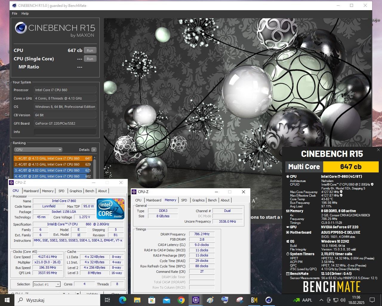The height and width of the screenshot is (306, 382).
Task: Launch Google Chrome from the taskbar
Action: [x=181, y=300]
